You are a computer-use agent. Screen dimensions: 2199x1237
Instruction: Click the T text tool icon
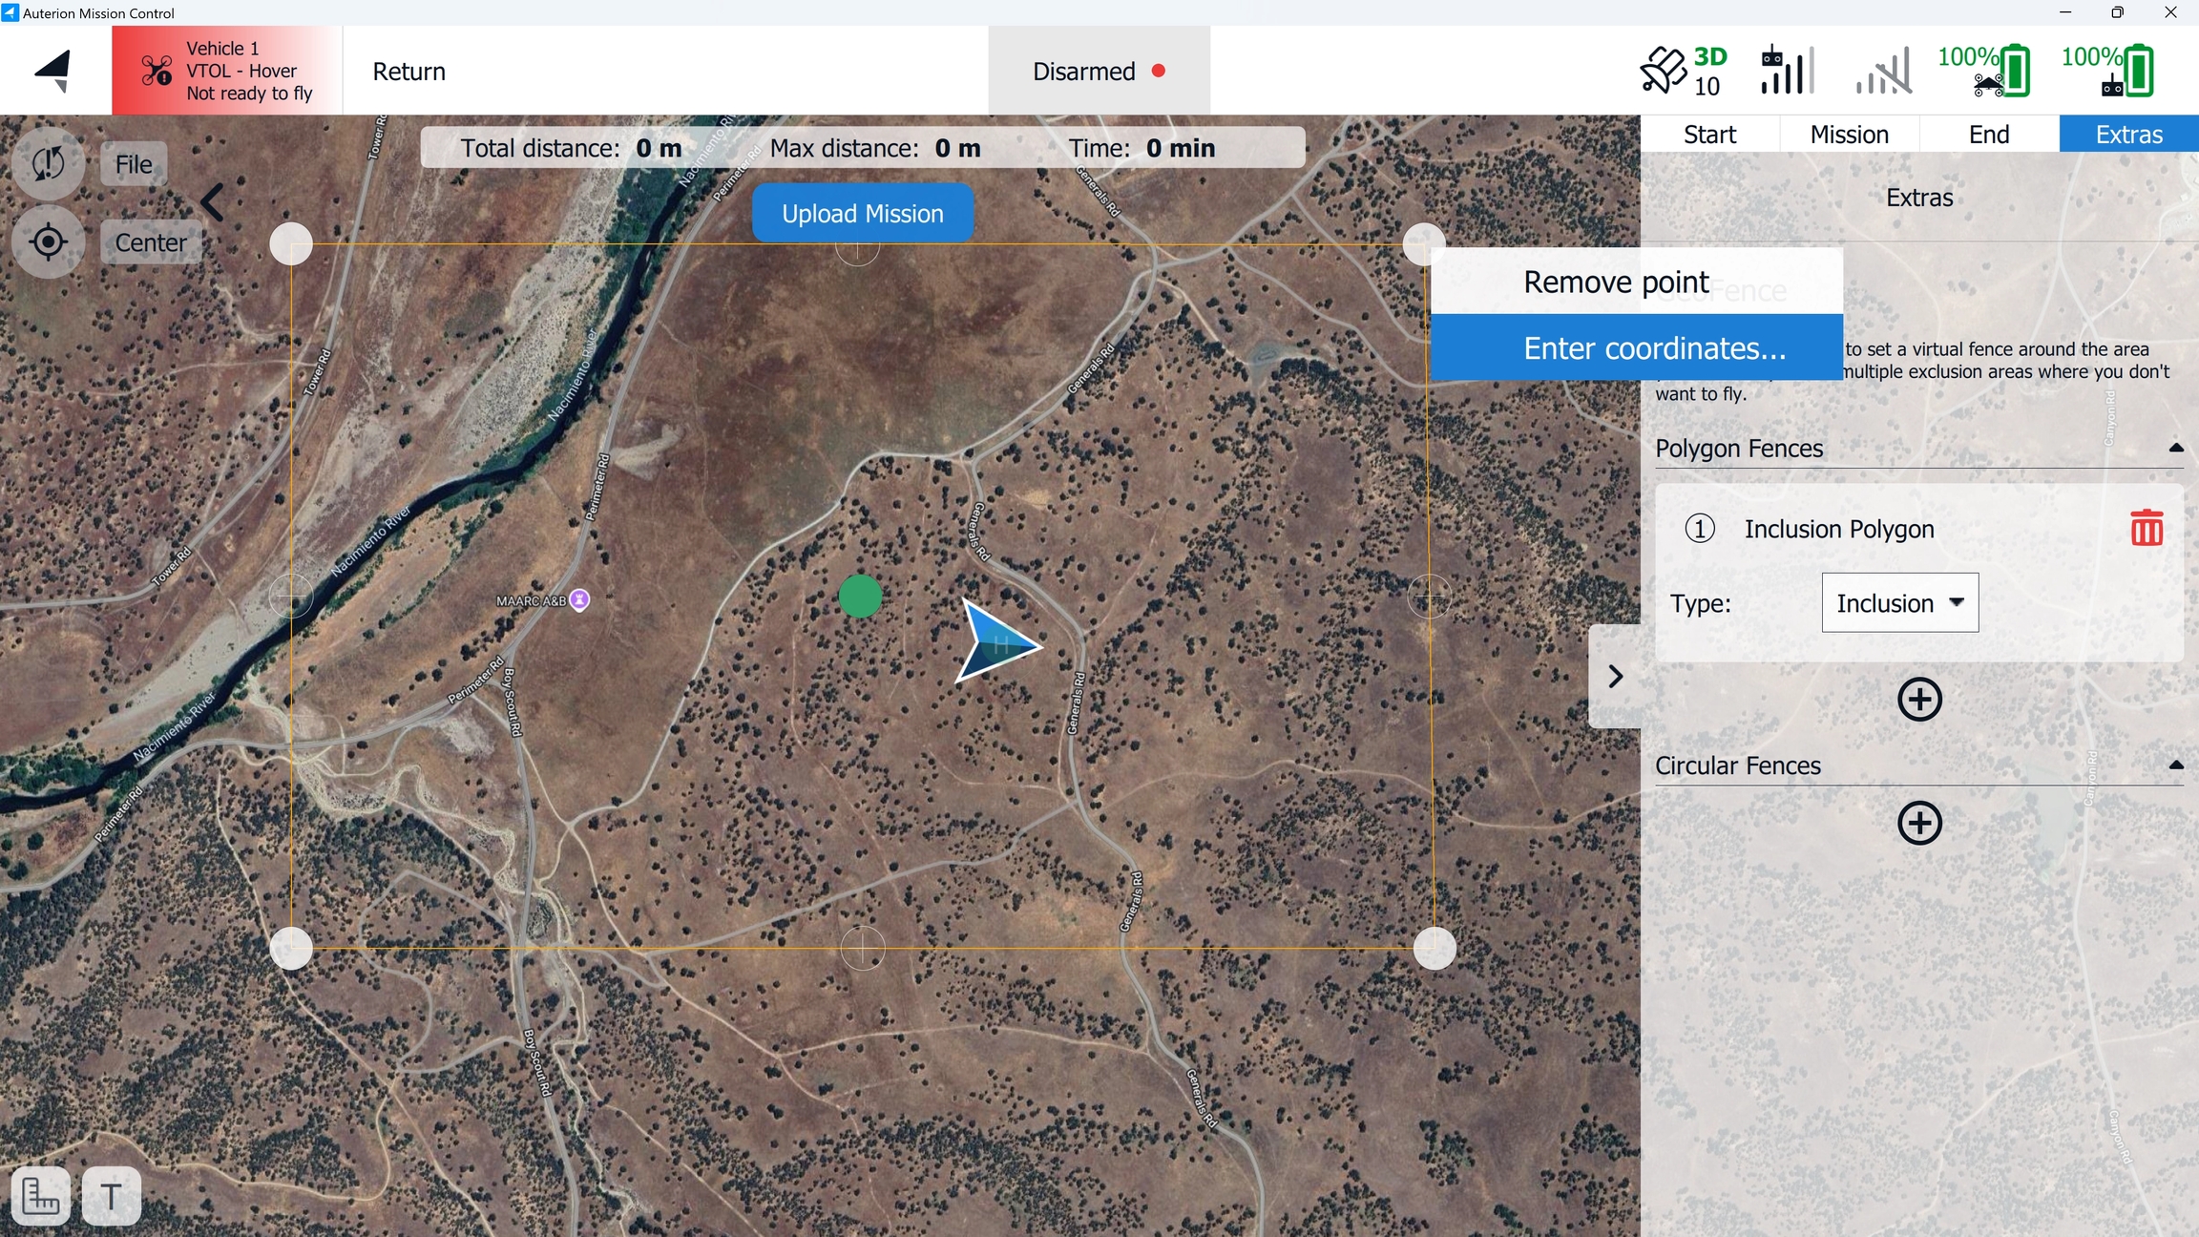(111, 1195)
